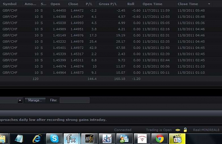222x144 pixels.
Task: Sort by the Close column header
Action: click(x=73, y=4)
